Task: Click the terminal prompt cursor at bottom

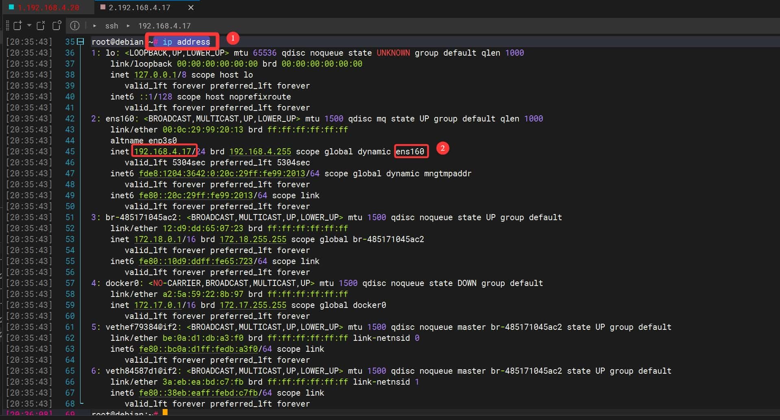Action: coord(165,413)
